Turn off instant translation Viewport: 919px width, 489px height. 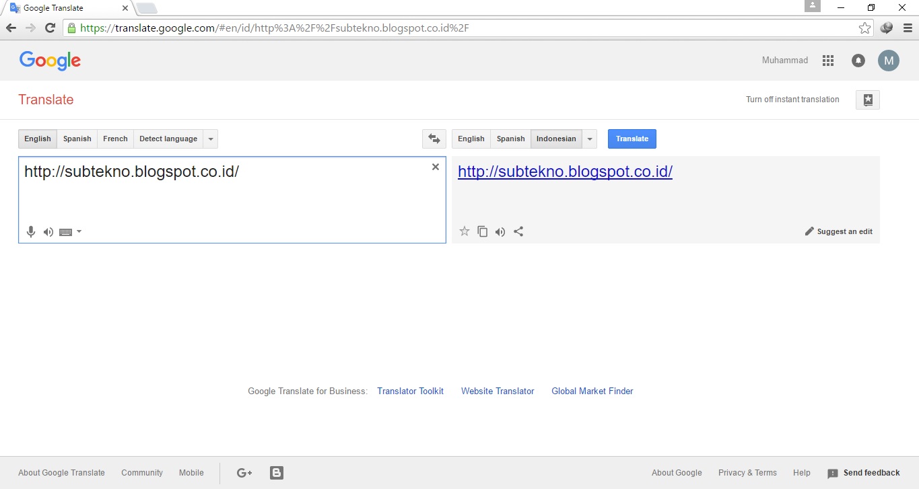(x=792, y=100)
